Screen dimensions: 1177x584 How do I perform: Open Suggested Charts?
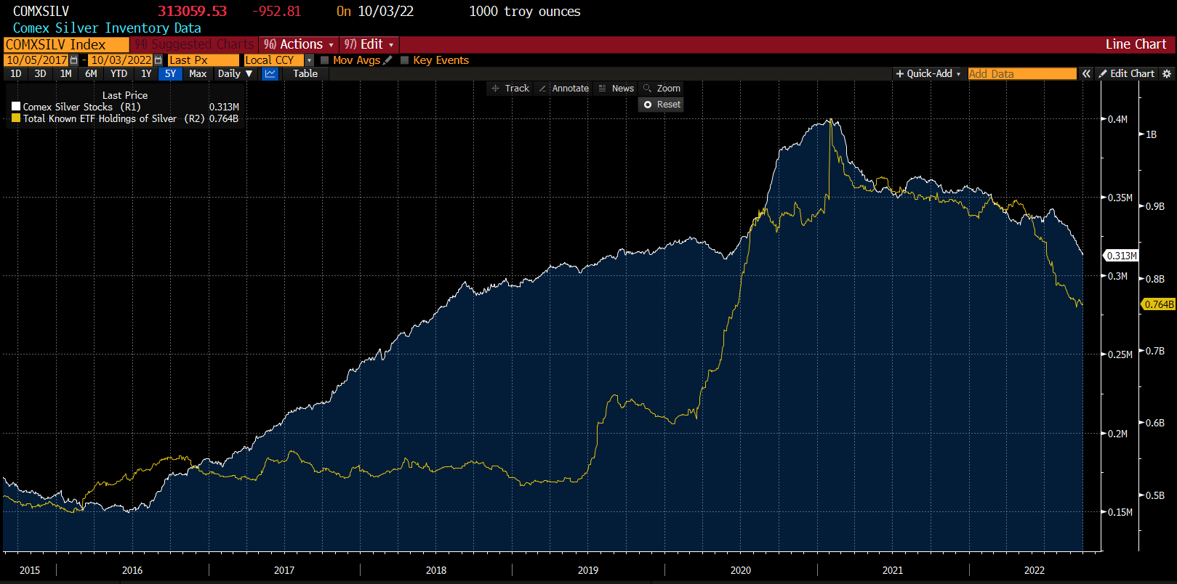(x=195, y=44)
